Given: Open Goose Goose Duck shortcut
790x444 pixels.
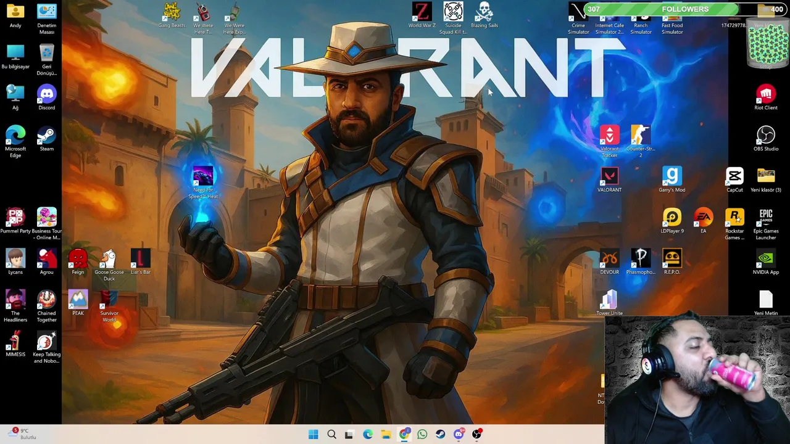Looking at the screenshot, I should pyautogui.click(x=109, y=265).
